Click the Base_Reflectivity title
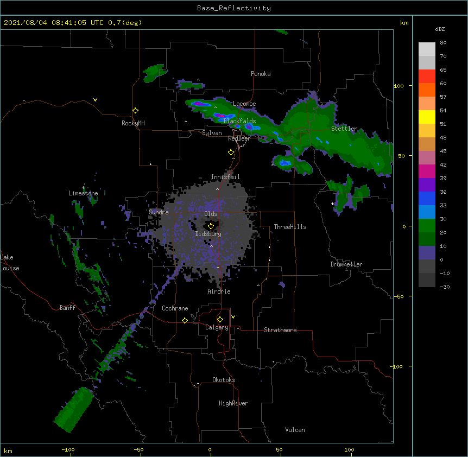 (234, 8)
